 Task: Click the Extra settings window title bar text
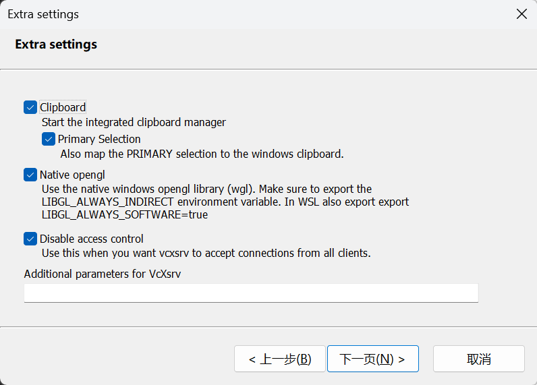(43, 14)
